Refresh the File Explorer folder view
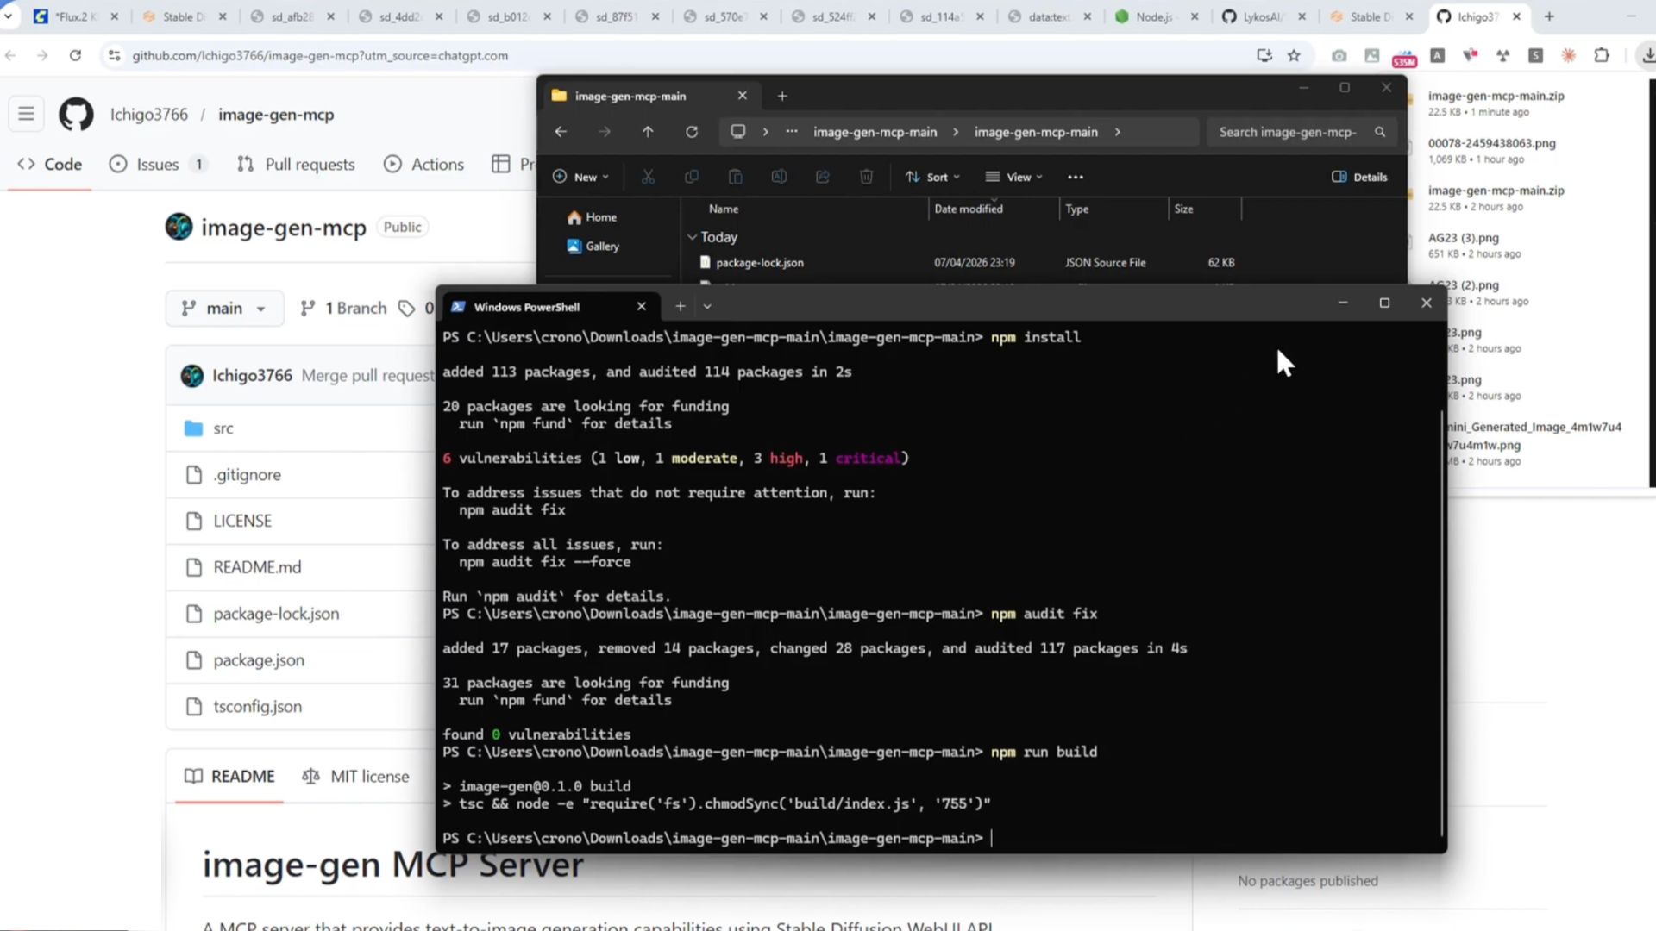The width and height of the screenshot is (1656, 931). click(x=691, y=132)
